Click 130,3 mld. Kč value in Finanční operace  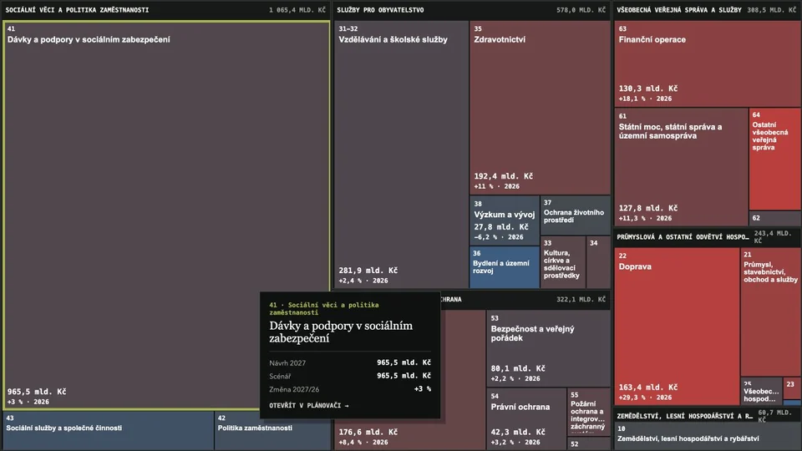click(648, 89)
